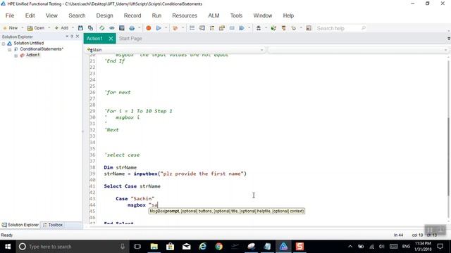451x253 pixels.
Task: Click the light blue rectangle toolbar icon
Action: 232,28
